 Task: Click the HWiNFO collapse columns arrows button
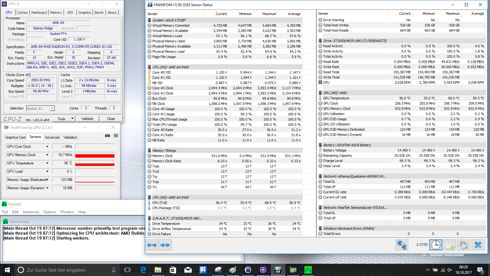coord(165,245)
